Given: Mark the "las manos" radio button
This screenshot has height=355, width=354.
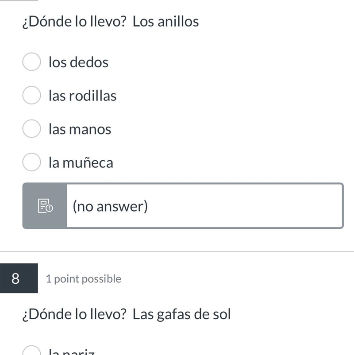Looking at the screenshot, I should click(32, 129).
